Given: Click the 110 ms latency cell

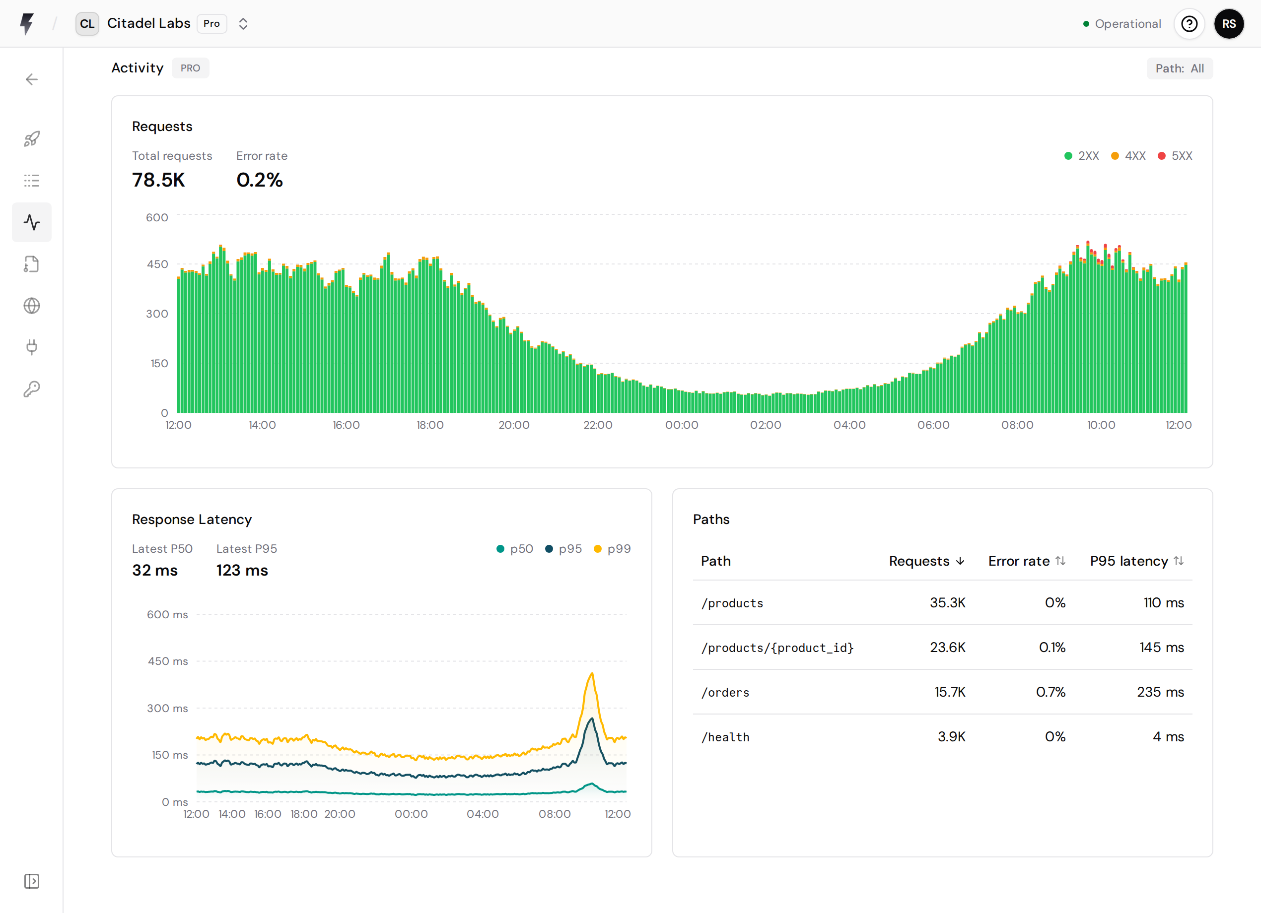Looking at the screenshot, I should pyautogui.click(x=1164, y=603).
